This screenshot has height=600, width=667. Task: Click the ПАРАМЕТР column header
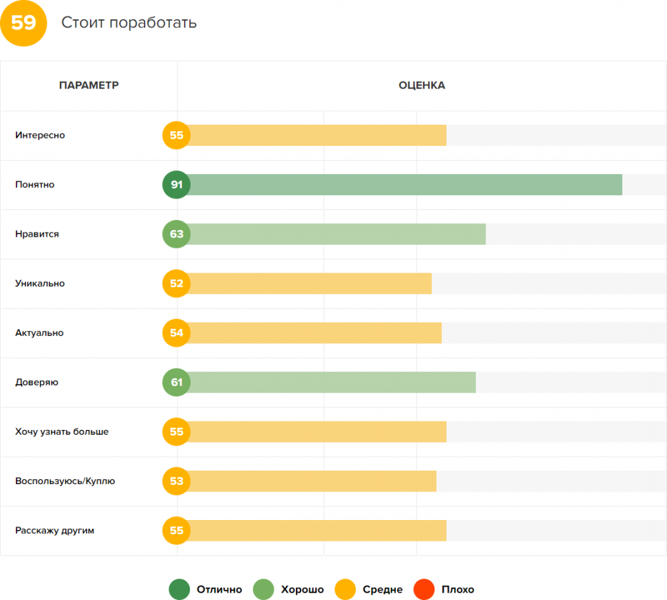click(x=89, y=85)
